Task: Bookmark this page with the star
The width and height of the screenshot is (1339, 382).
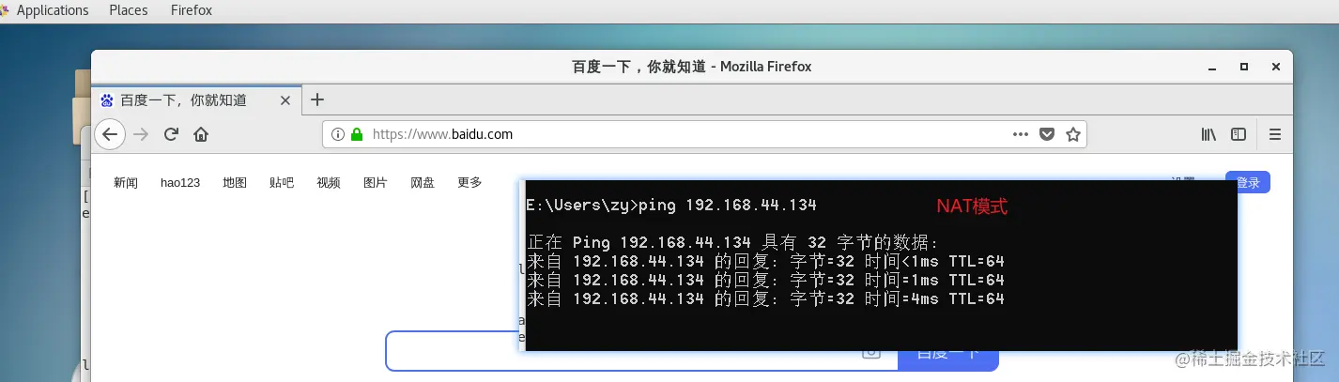Action: [x=1073, y=134]
